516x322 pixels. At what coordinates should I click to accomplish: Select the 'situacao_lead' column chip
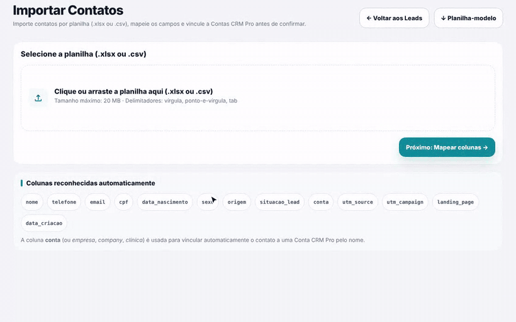click(x=280, y=202)
